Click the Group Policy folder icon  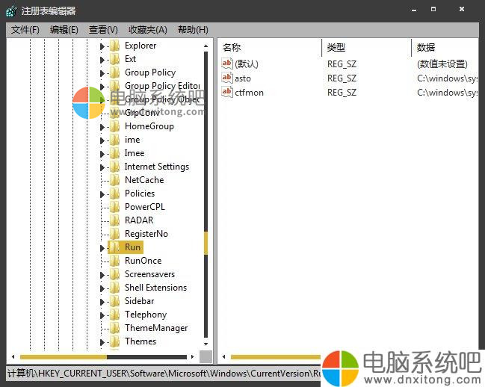pyautogui.click(x=115, y=72)
